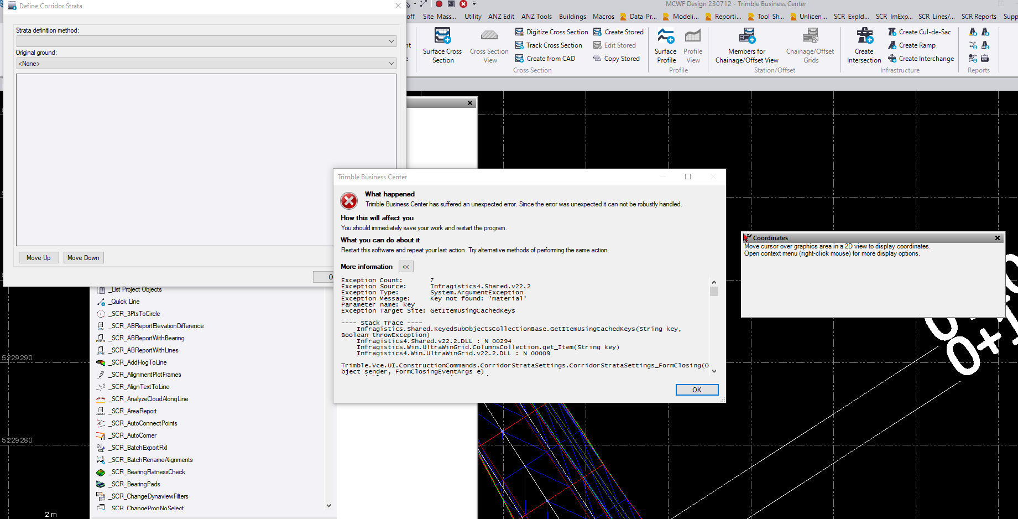Select _SCR_AreaReport in the command list
The image size is (1018, 519).
133,411
